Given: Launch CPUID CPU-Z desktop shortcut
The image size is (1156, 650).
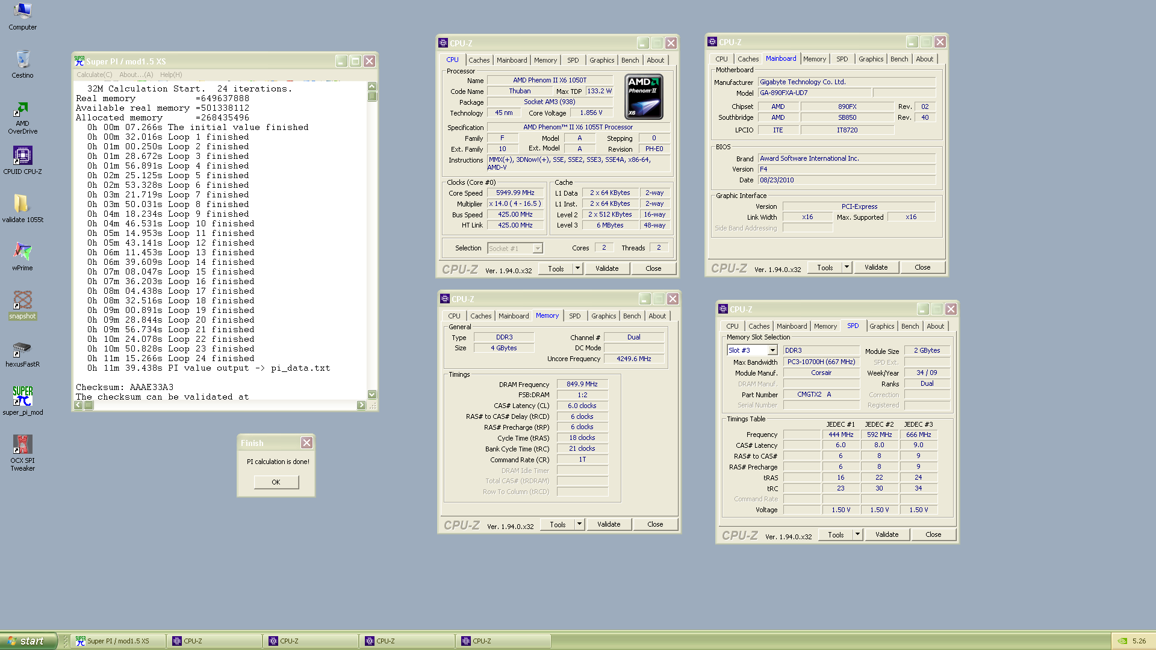Looking at the screenshot, I should click(x=22, y=160).
